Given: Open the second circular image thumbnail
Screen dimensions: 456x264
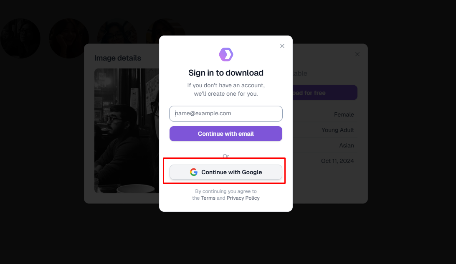Looking at the screenshot, I should [69, 38].
